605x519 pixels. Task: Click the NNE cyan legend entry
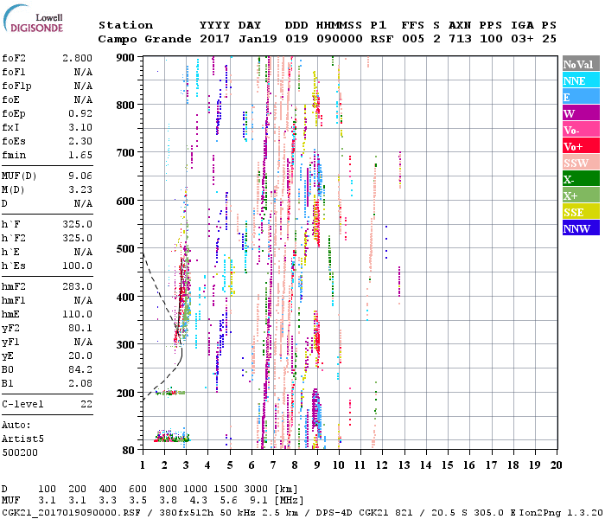tap(579, 80)
